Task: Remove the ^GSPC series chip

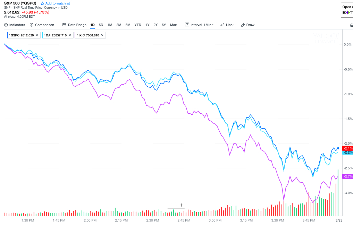Action: [37, 35]
